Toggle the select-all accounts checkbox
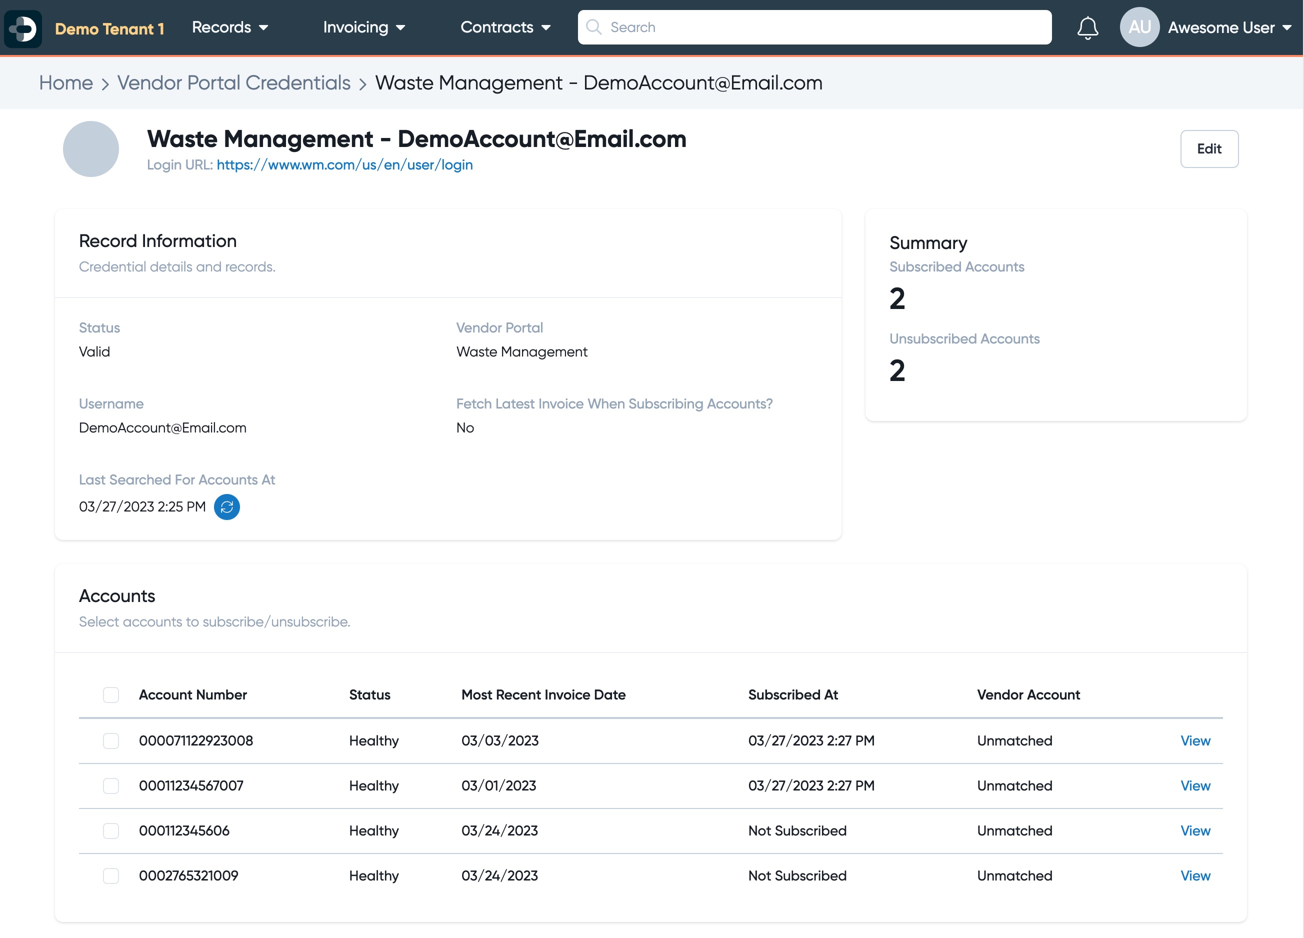 click(x=111, y=694)
